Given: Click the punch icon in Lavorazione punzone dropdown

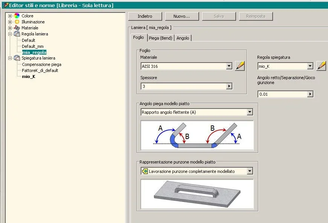Looking at the screenshot, I should tap(145, 171).
